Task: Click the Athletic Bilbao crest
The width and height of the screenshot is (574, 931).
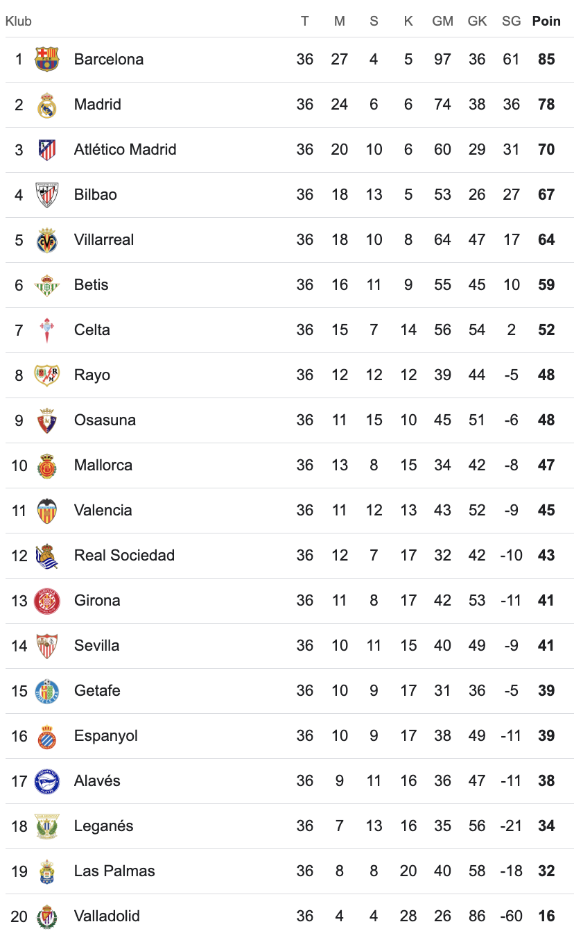Action: (x=47, y=195)
